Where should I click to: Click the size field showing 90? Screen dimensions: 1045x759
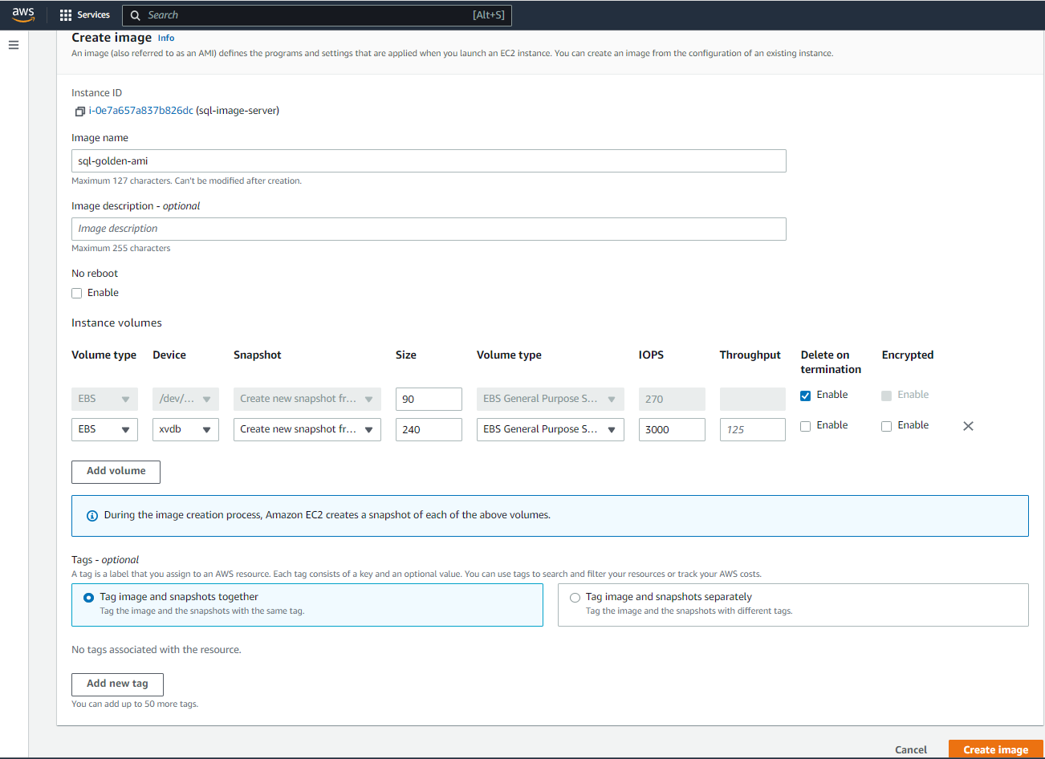click(429, 399)
